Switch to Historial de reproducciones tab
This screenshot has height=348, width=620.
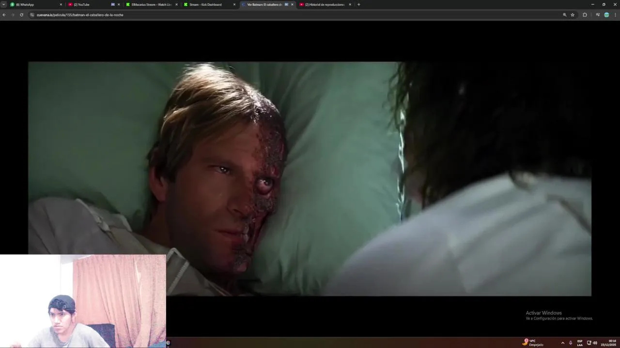[x=325, y=4]
